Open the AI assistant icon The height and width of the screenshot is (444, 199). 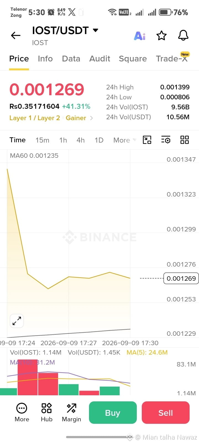(x=140, y=36)
